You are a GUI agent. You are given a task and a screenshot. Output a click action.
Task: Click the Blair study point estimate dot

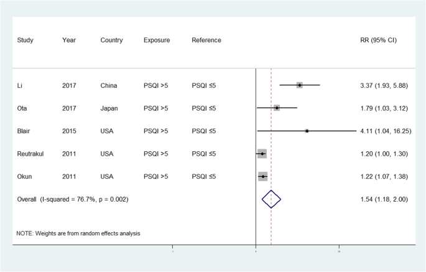click(x=307, y=131)
